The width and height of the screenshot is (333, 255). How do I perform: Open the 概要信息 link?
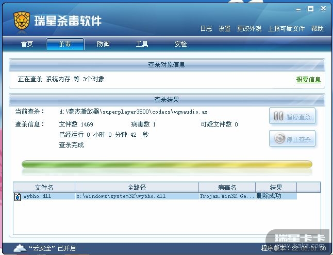point(308,80)
